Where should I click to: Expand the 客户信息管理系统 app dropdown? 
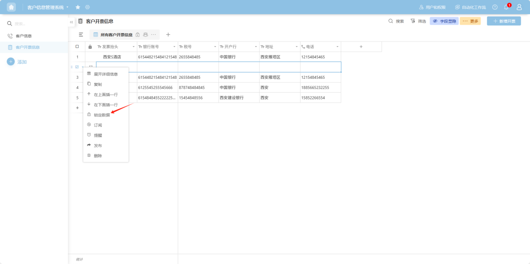(67, 7)
